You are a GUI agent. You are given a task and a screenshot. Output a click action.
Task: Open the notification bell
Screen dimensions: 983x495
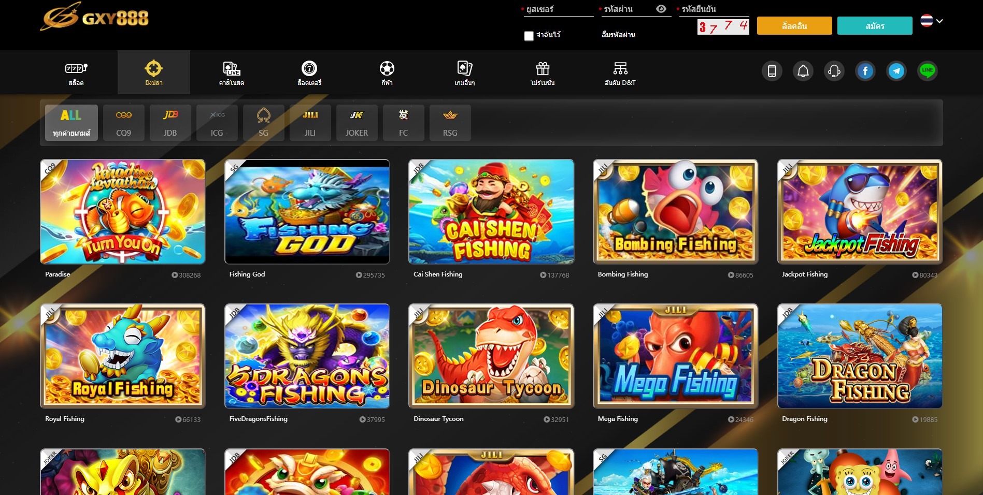tap(803, 71)
